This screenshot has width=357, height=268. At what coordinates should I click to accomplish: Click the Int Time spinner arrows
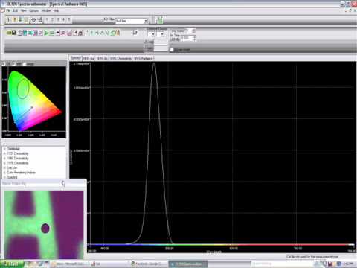coord(195,38)
